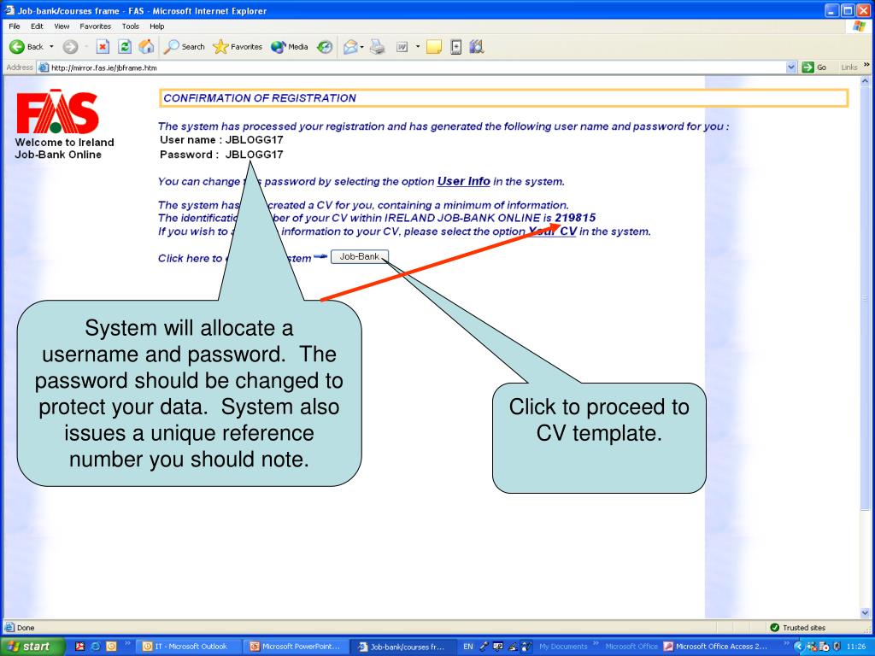Switch to Microsoft Office Access taskbar button
The image size is (875, 656).
tap(716, 647)
